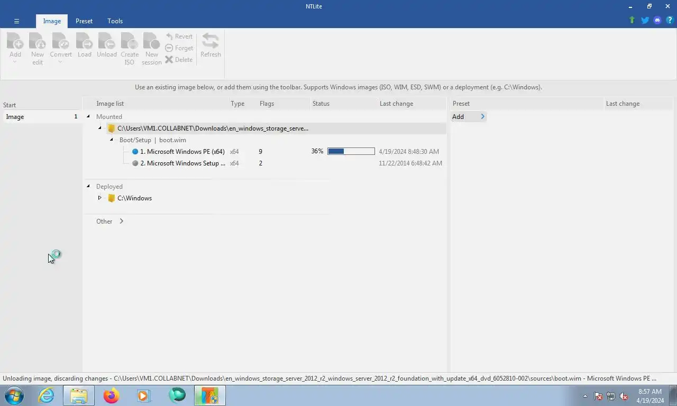Open the Convert dropdown arrow
Image resolution: width=677 pixels, height=406 pixels.
click(61, 62)
